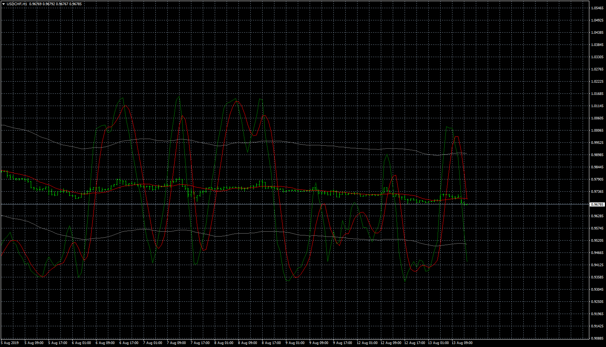Click the current price label 0.96785 on axis
The height and width of the screenshot is (347, 606).
pos(597,204)
